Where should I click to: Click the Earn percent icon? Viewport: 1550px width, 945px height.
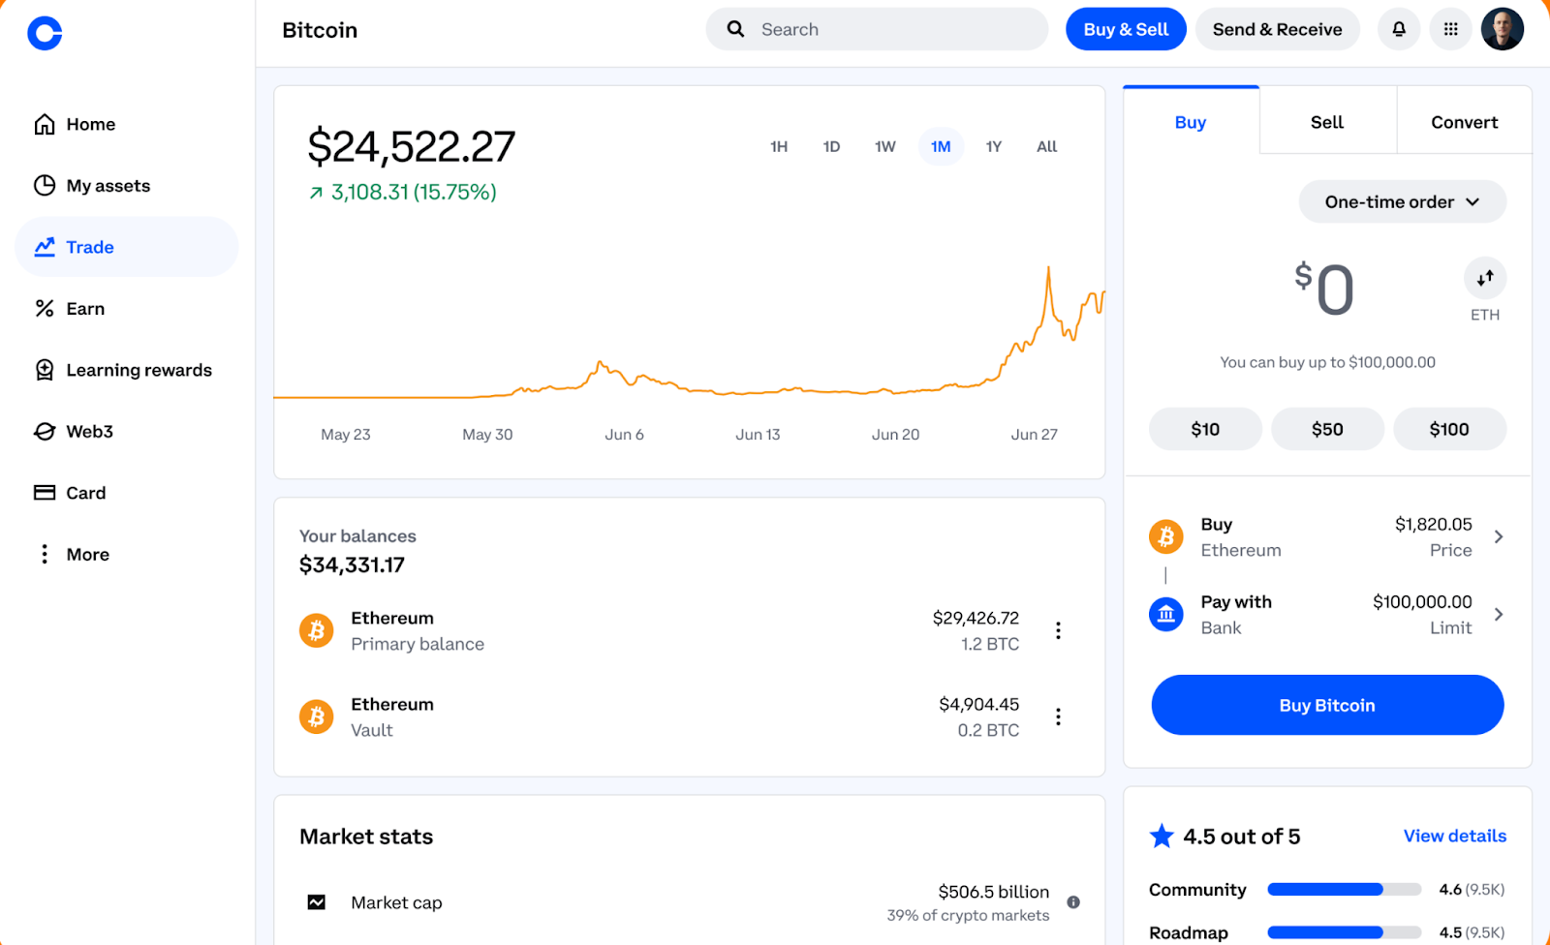point(45,308)
